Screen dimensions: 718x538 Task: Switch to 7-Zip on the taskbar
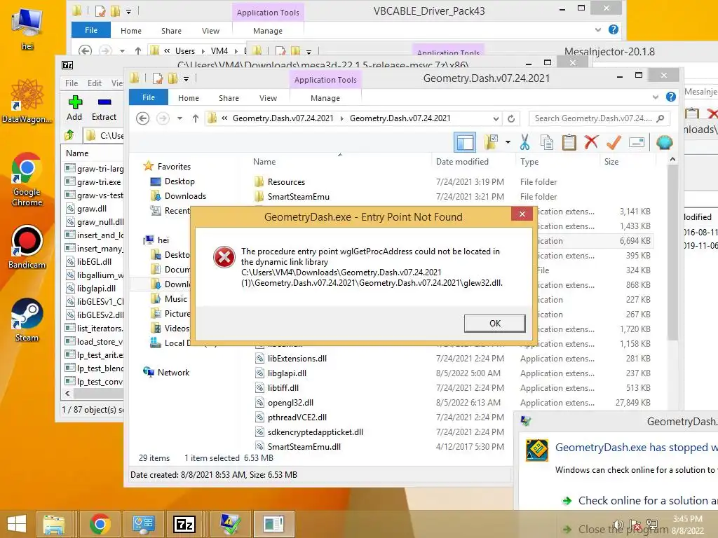tap(184, 524)
